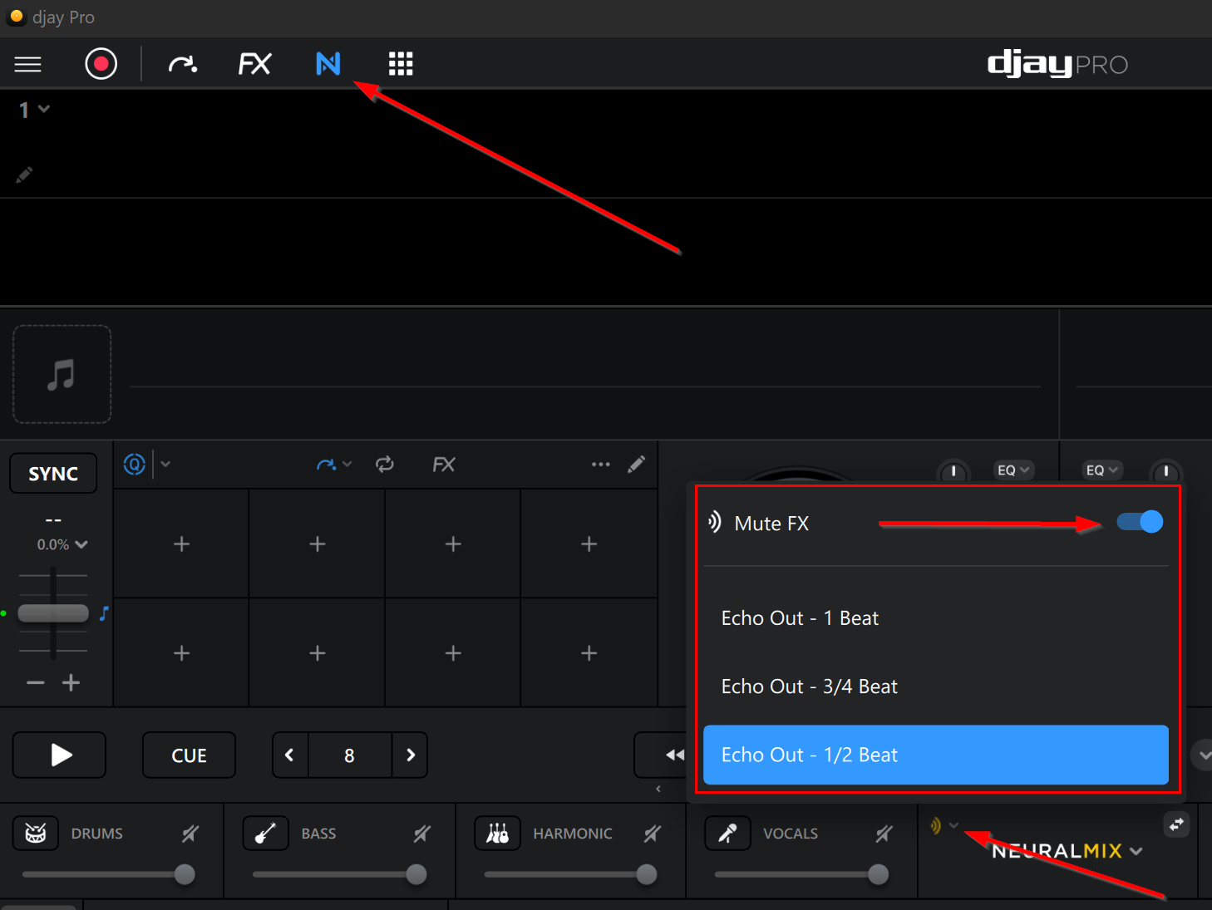Click the blue Neural Mix N icon
This screenshot has height=910, width=1212.
[328, 64]
